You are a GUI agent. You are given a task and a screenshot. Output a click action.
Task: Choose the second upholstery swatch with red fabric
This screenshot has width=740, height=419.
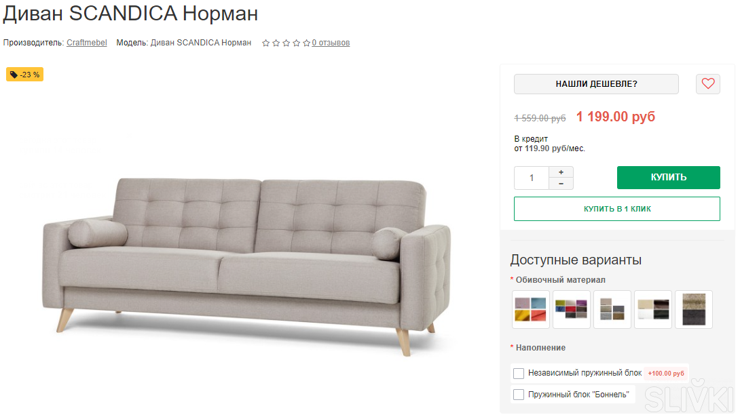(x=572, y=310)
